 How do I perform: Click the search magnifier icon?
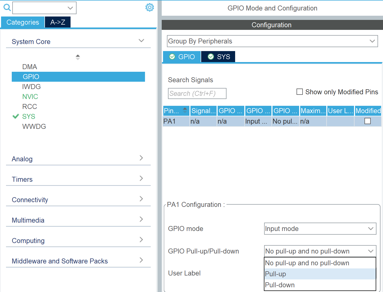click(7, 8)
